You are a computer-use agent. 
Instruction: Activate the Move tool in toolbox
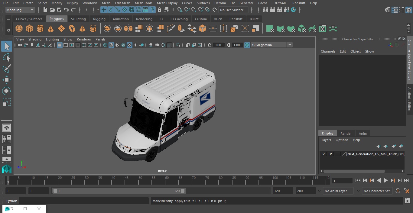7,80
